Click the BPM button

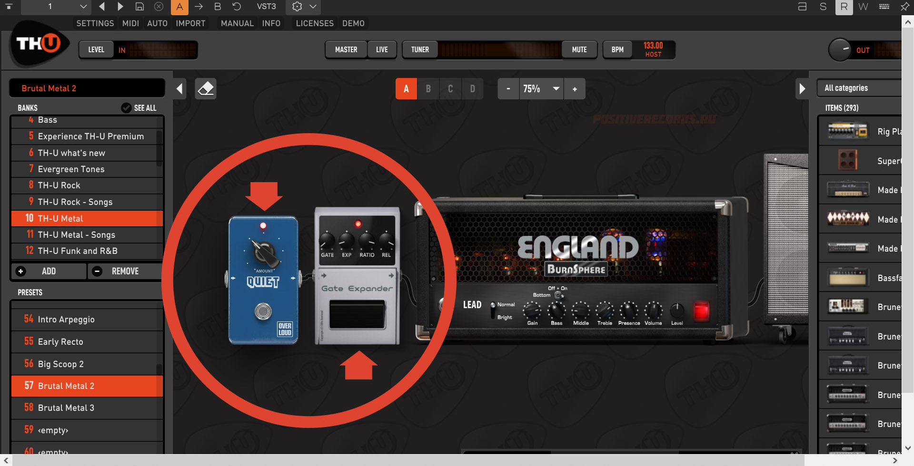pos(617,50)
